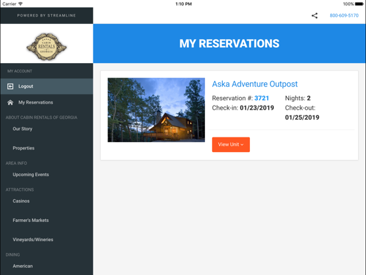Screen dimensions: 366x275
Task: Click the Carrier label in status bar
Action: pyautogui.click(x=9, y=4)
